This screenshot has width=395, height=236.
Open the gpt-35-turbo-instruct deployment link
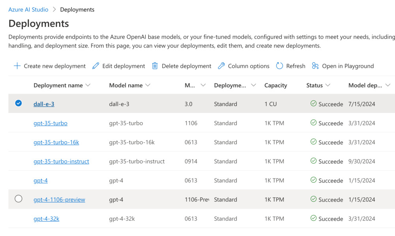tap(61, 161)
